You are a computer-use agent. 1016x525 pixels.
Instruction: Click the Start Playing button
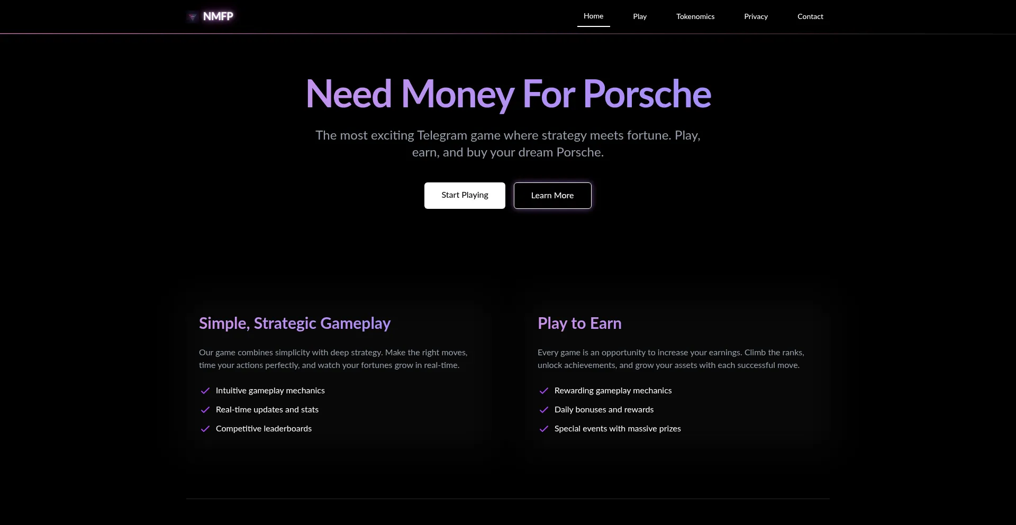[464, 195]
